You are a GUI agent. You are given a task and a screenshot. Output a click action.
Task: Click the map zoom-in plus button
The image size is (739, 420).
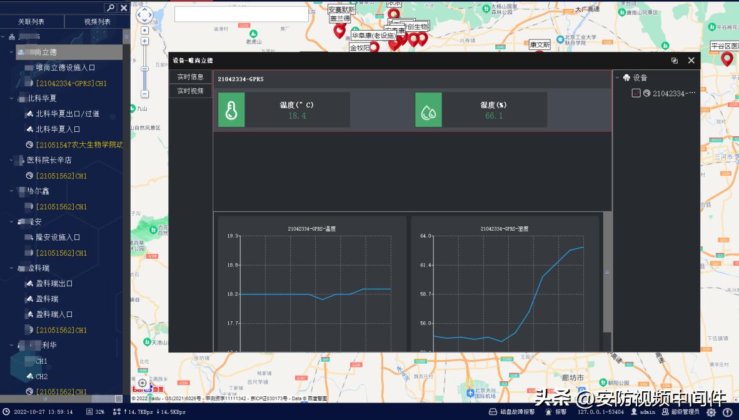click(x=144, y=41)
